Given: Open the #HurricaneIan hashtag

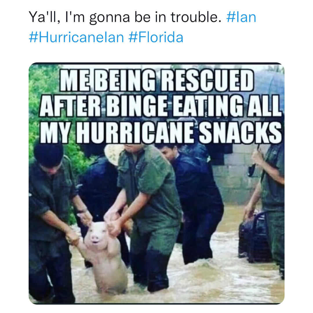Looking at the screenshot, I should tap(76, 37).
